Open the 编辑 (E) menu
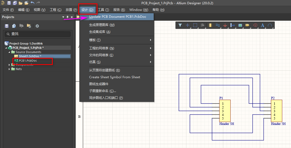291x148 pixels. pyautogui.click(x=24, y=10)
